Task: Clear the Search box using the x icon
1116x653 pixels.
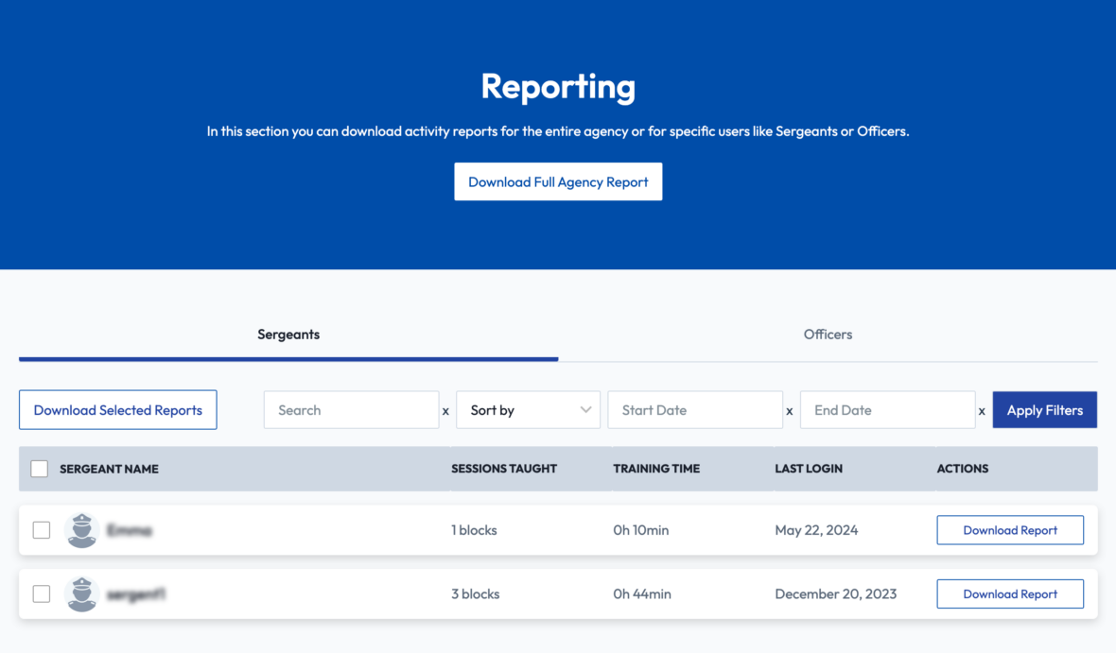Action: (x=445, y=410)
